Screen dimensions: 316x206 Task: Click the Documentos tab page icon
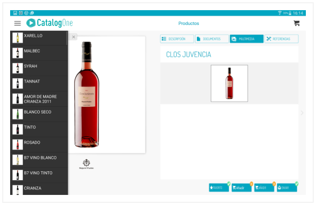(x=198, y=39)
